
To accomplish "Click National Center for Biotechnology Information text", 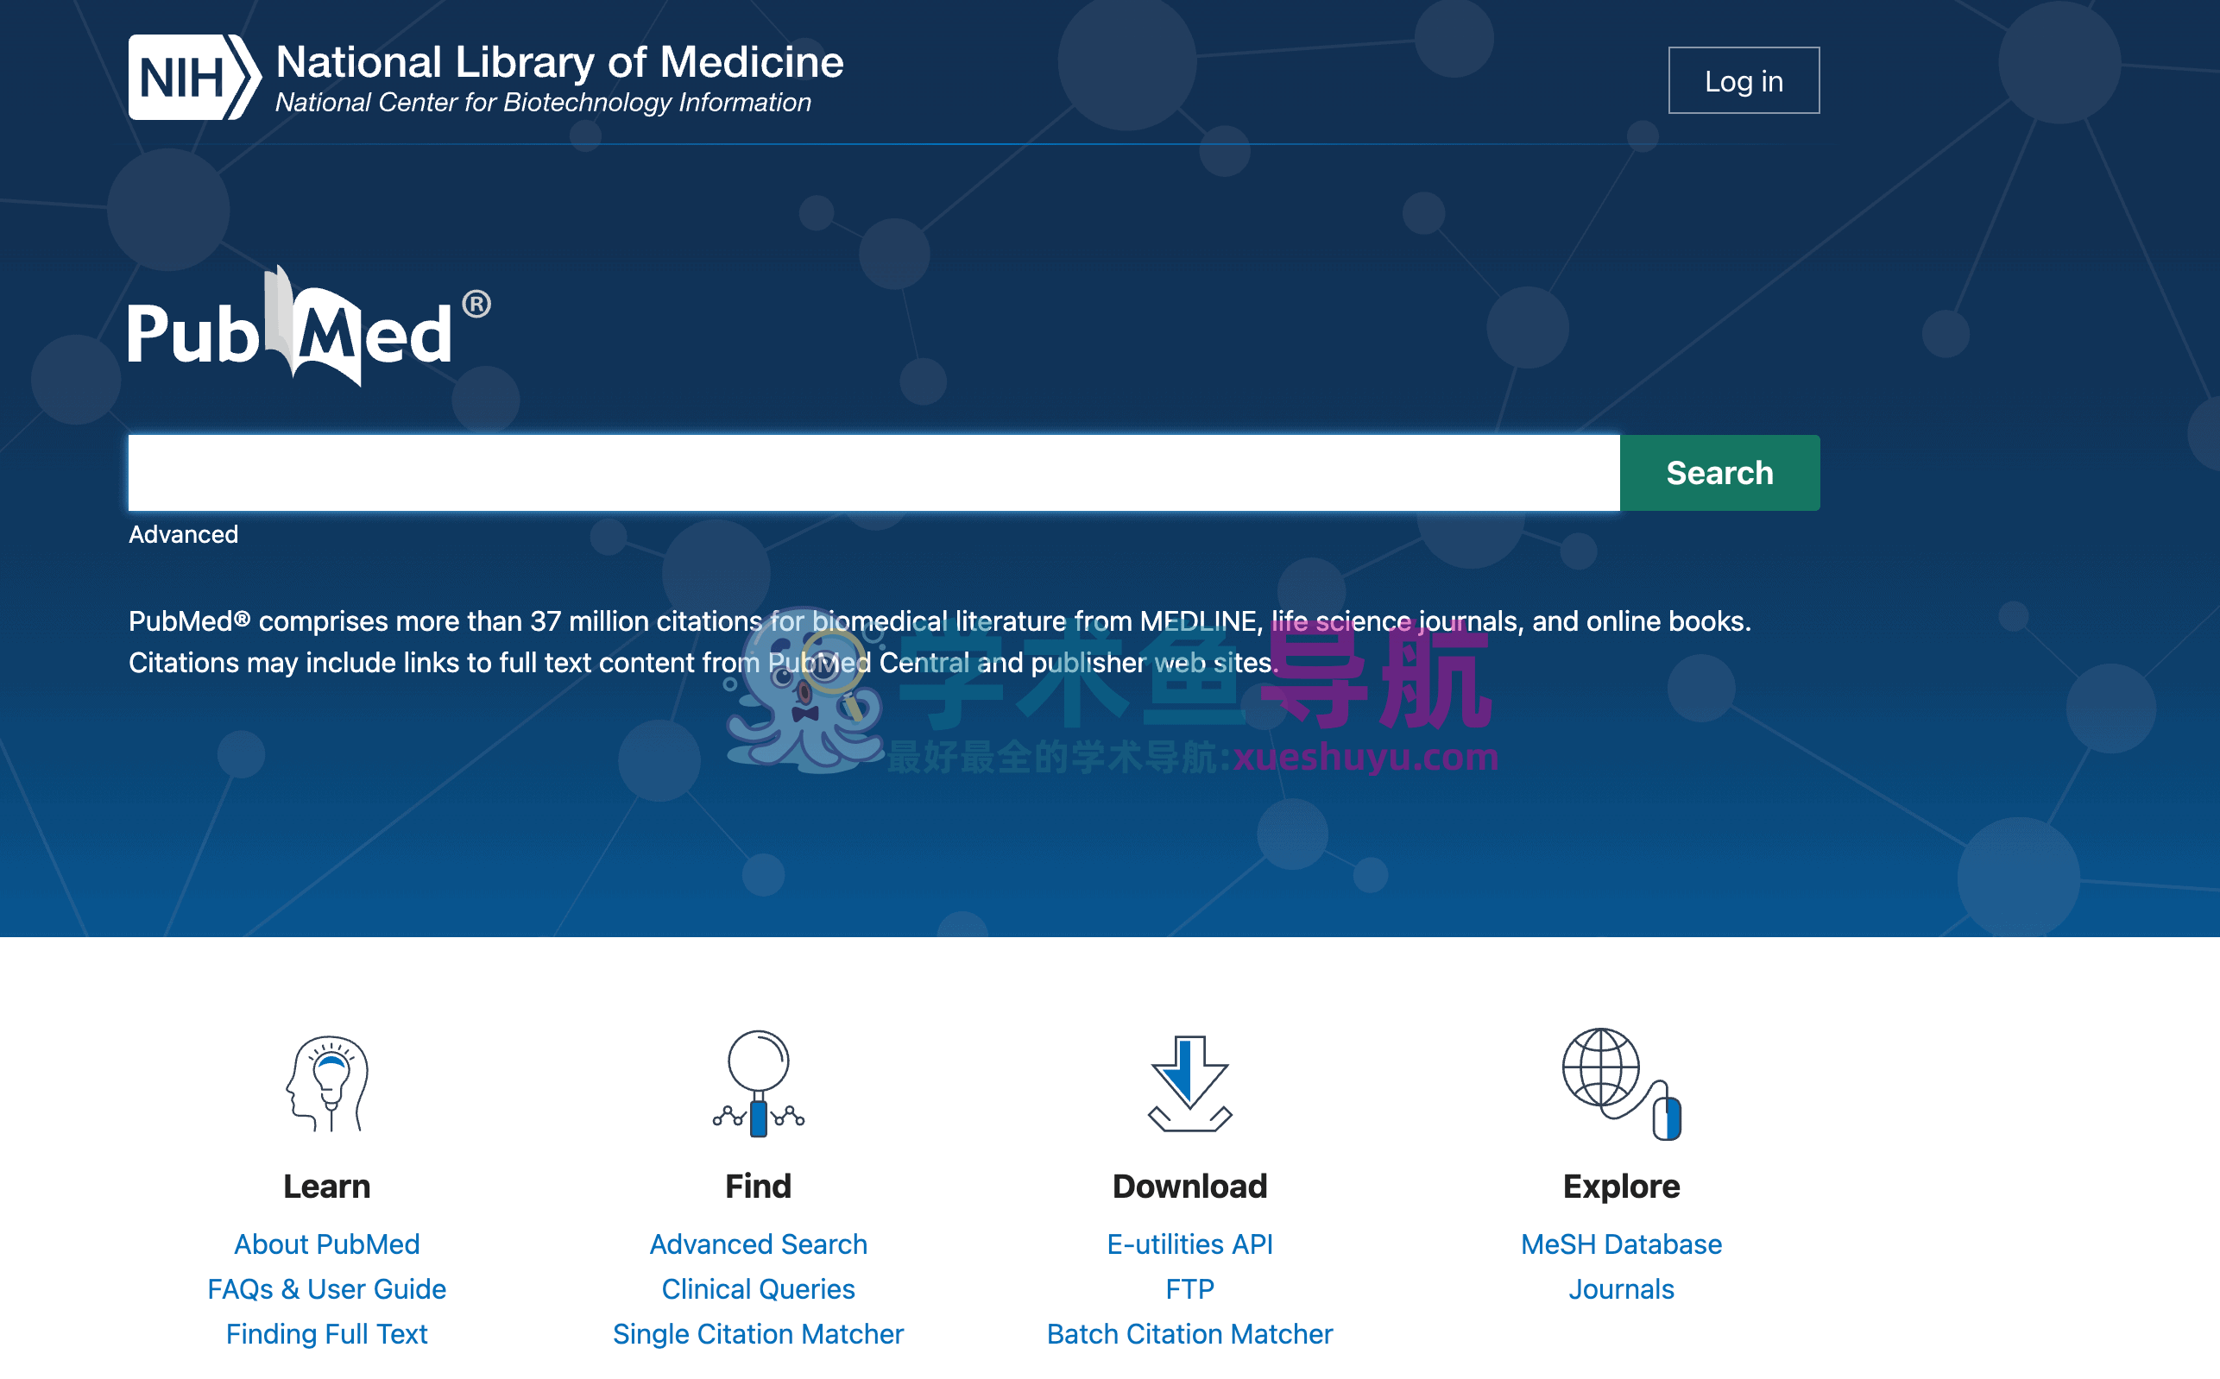I will tap(543, 102).
